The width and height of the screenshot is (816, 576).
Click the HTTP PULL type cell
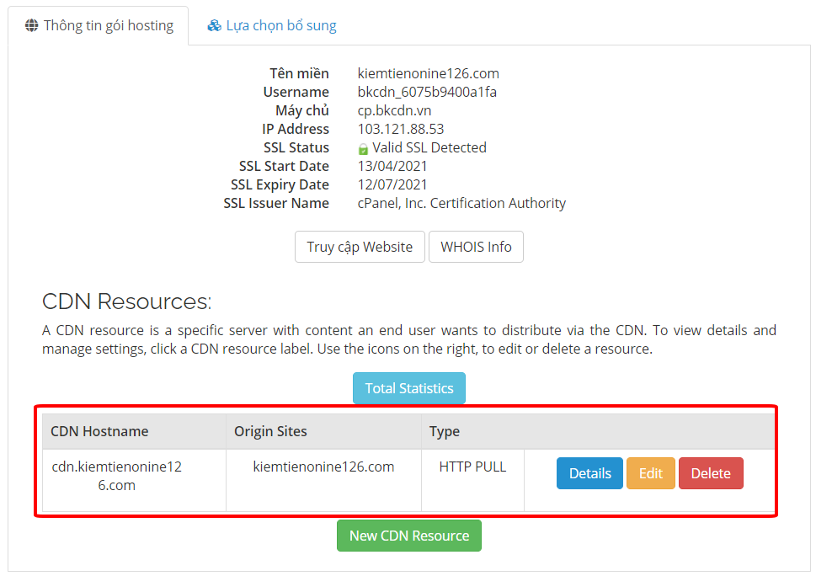click(472, 467)
